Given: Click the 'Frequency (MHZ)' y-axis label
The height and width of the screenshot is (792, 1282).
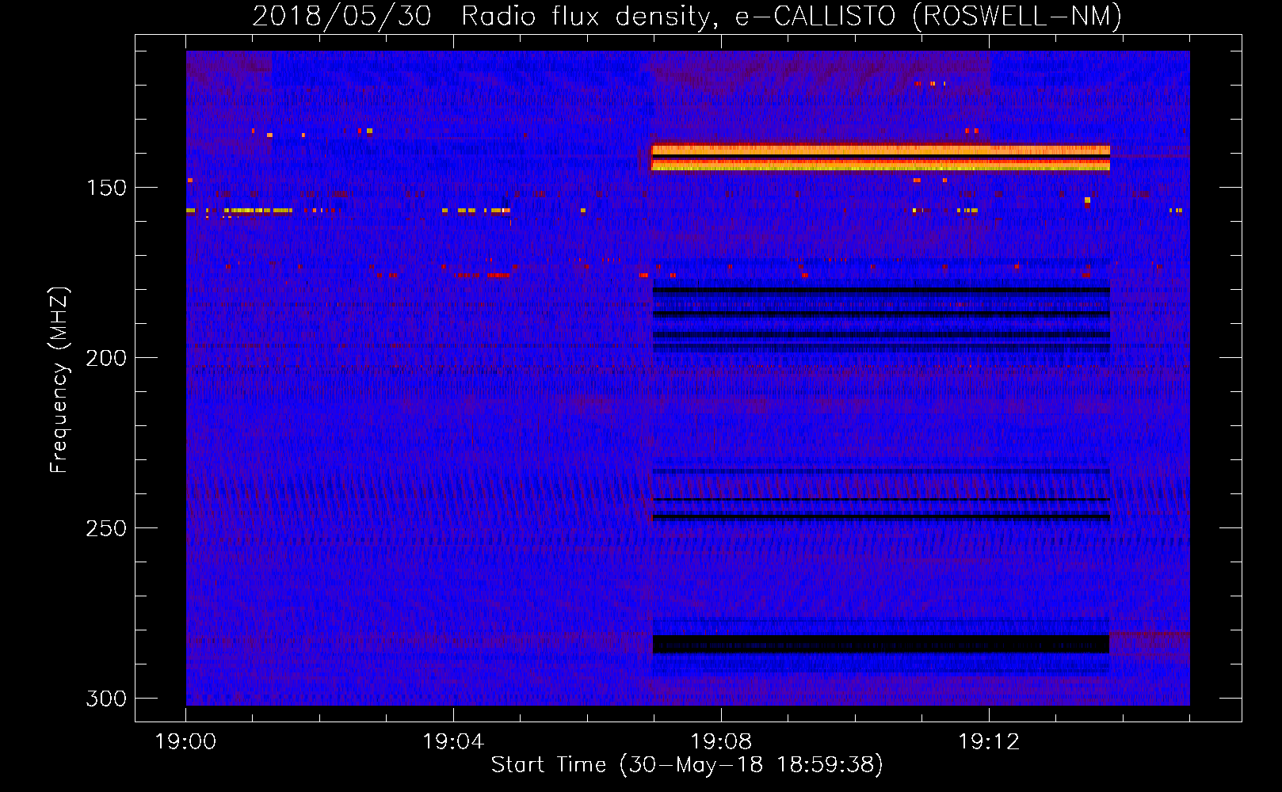Looking at the screenshot, I should point(59,379).
